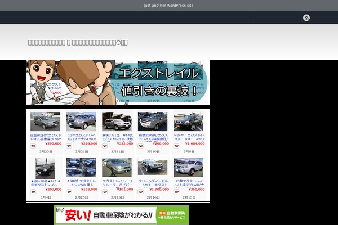Open the RSS feed icon

(x=306, y=17)
